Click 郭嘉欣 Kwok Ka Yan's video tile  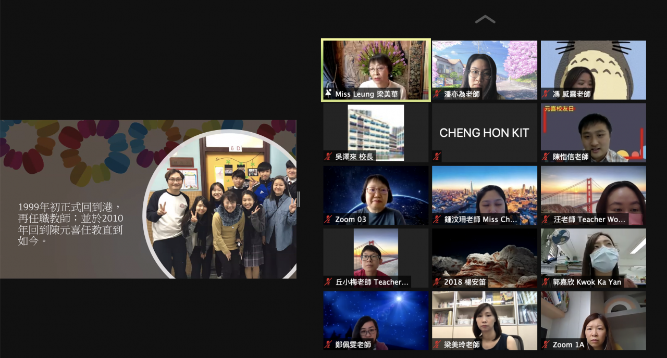tap(594, 258)
